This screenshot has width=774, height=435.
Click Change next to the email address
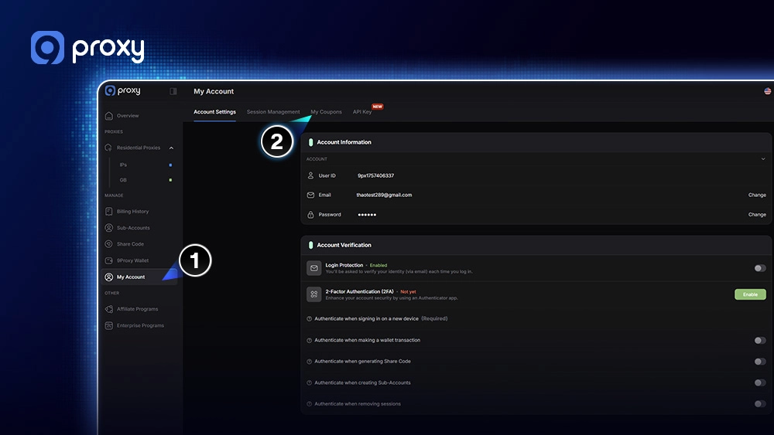click(x=757, y=195)
